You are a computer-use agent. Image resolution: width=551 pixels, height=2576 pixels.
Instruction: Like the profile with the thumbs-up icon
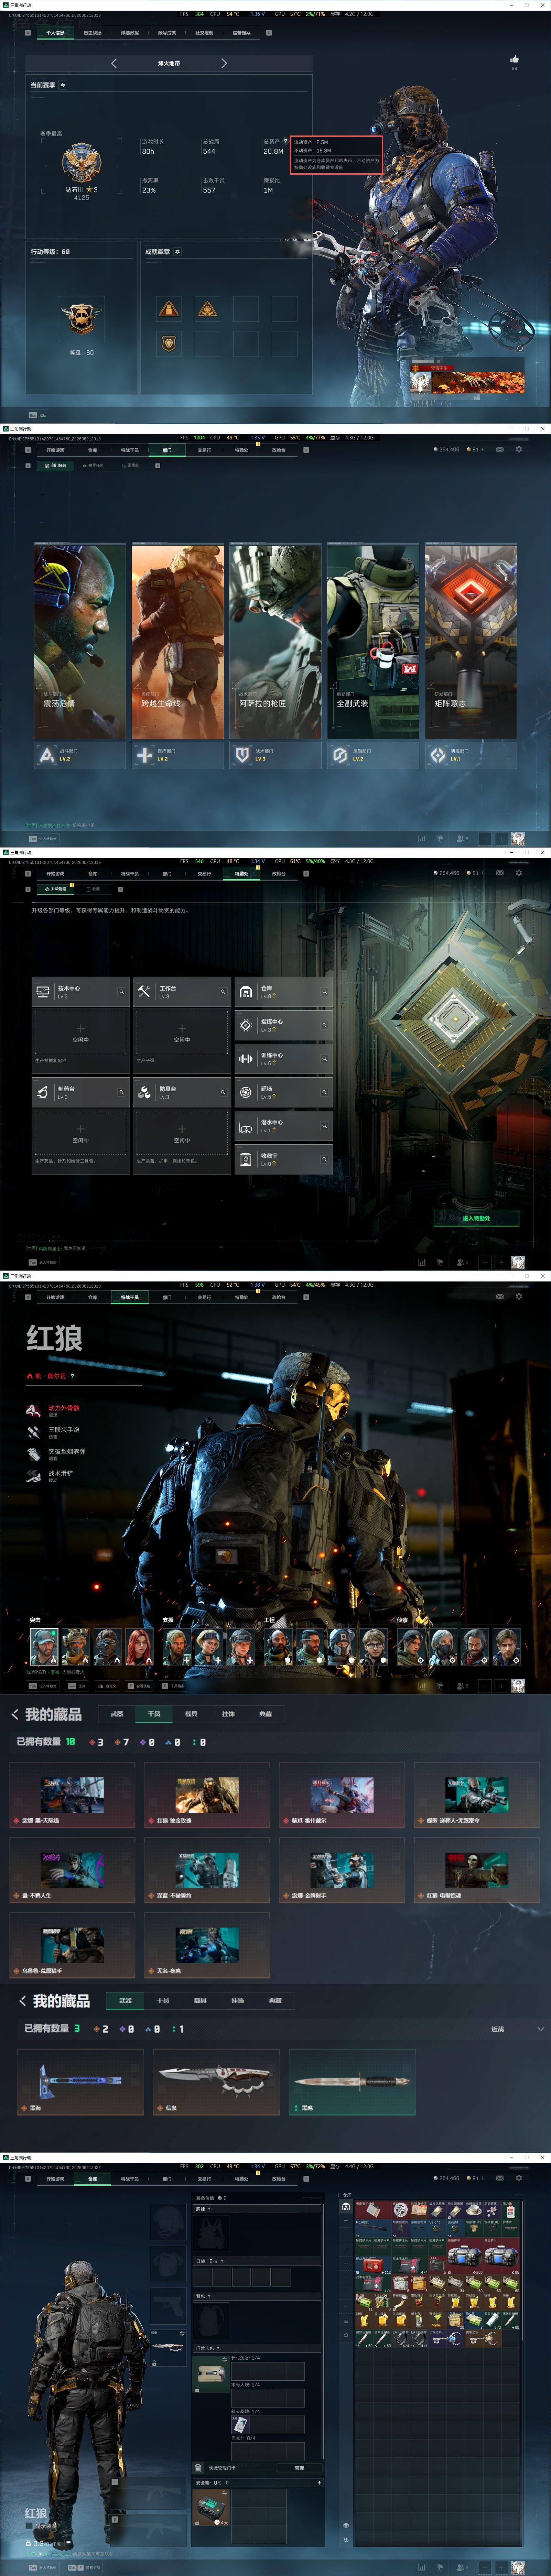(x=514, y=59)
